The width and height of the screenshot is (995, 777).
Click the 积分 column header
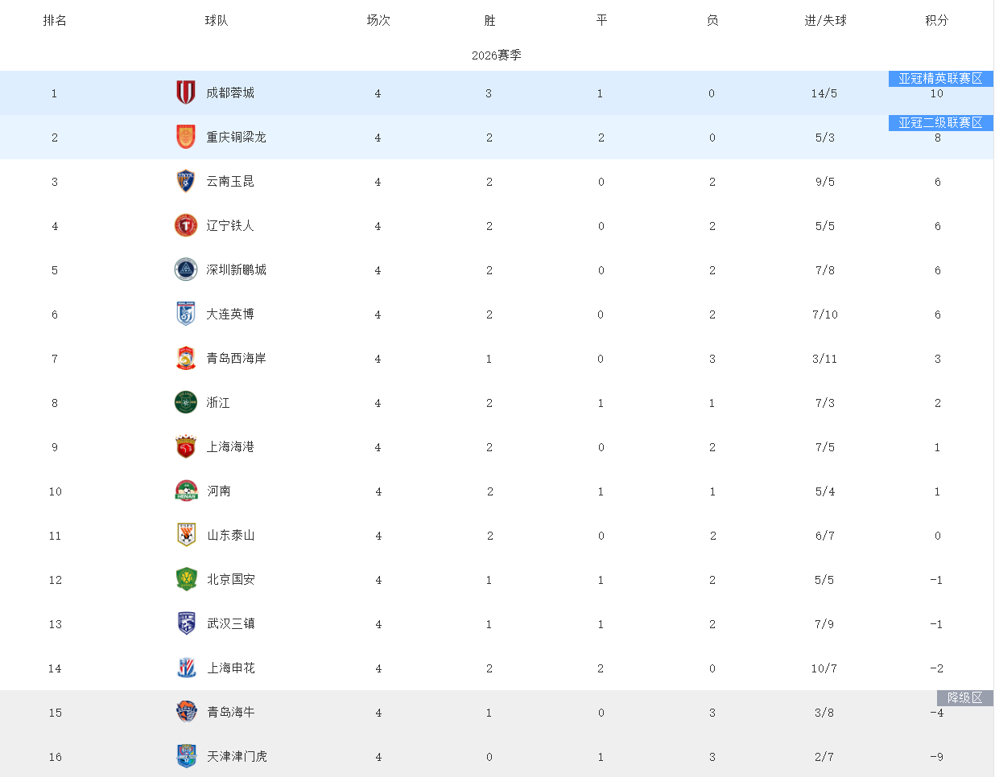(937, 21)
